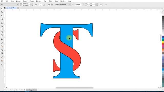Open the Window menu
The image size is (164, 92).
click(63, 1)
